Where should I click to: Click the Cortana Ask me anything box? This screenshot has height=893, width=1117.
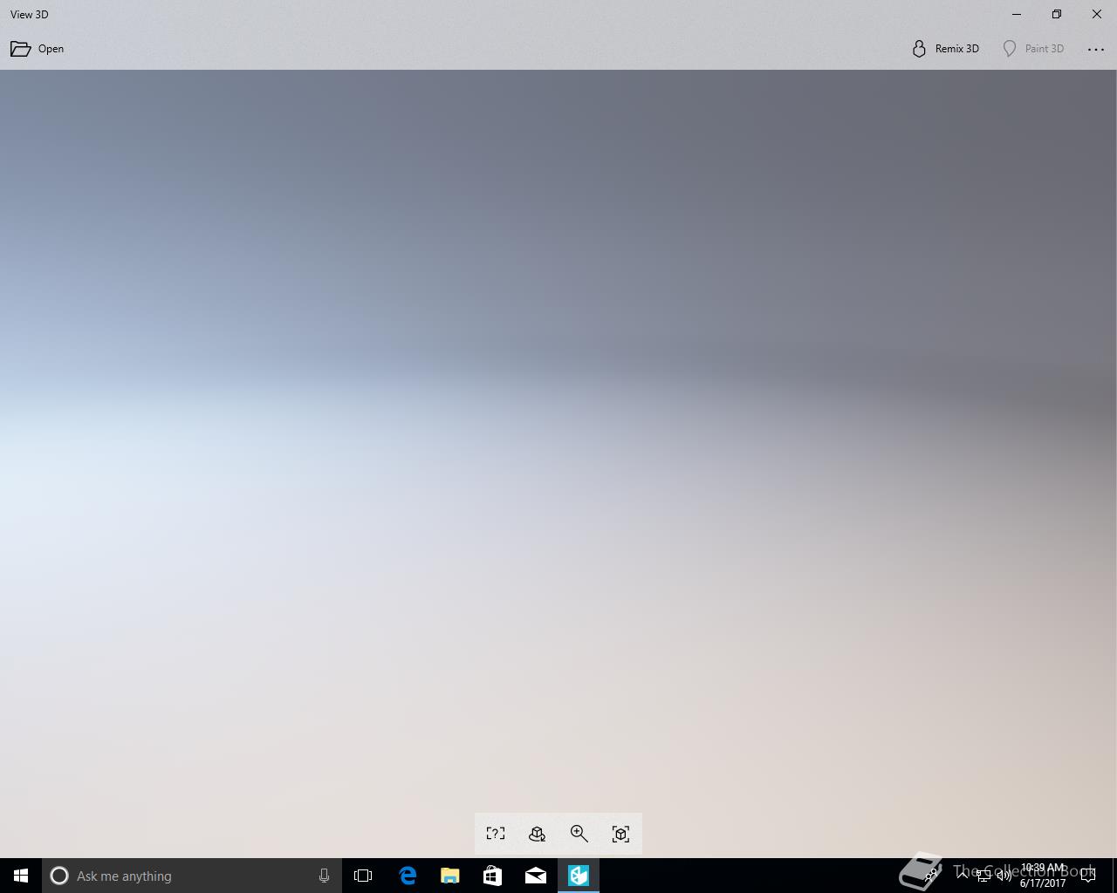tap(190, 876)
